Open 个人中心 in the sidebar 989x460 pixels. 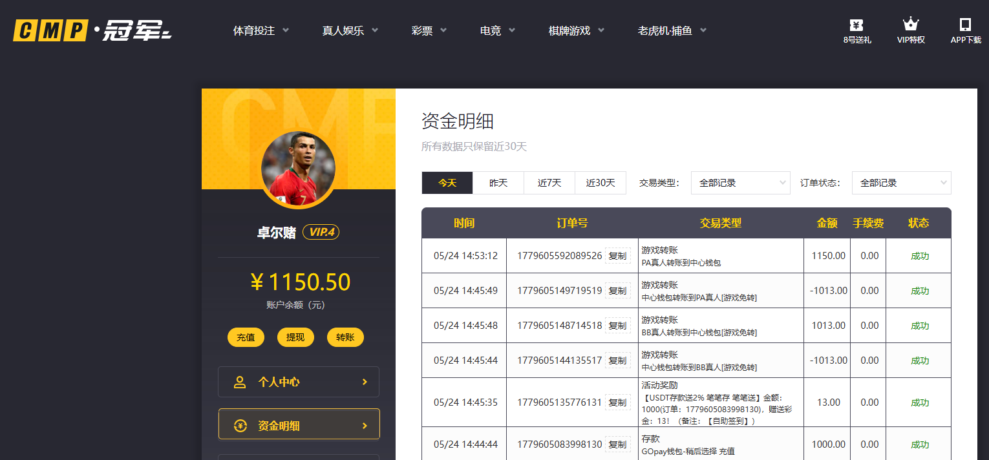[x=299, y=382]
